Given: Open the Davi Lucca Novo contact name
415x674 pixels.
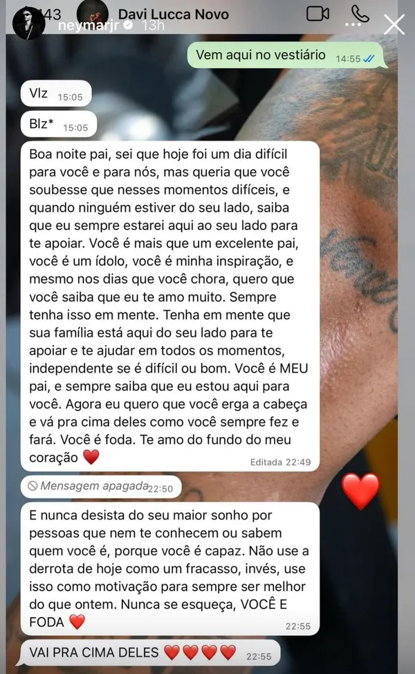Looking at the screenshot, I should 174,14.
